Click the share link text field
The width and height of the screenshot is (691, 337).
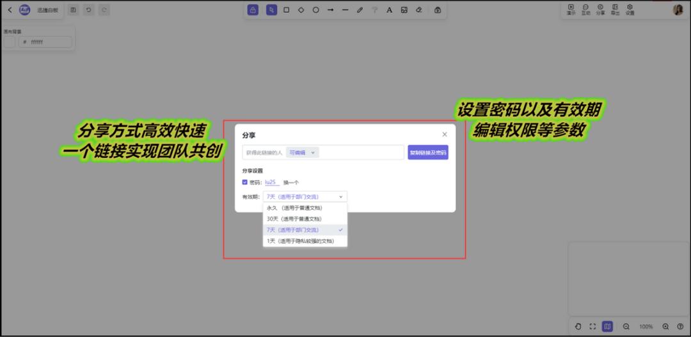point(323,152)
